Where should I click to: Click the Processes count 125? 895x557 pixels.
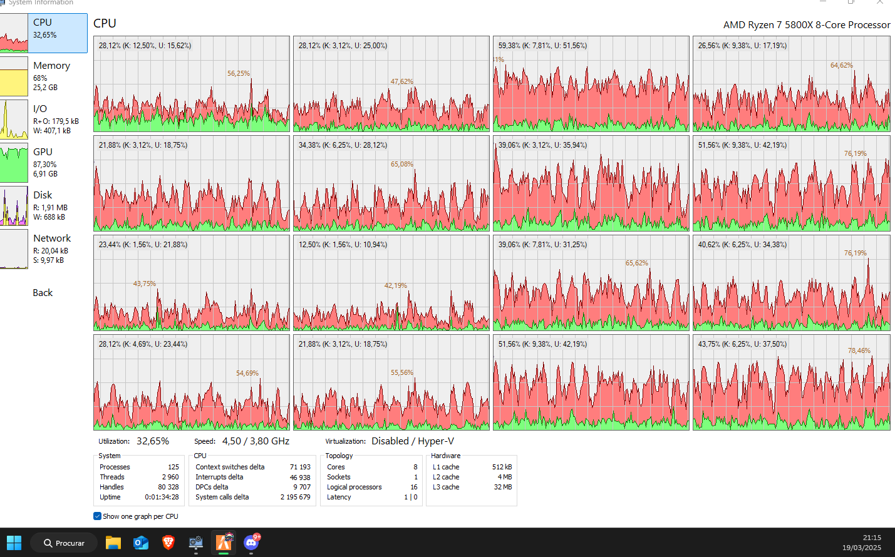click(x=173, y=467)
